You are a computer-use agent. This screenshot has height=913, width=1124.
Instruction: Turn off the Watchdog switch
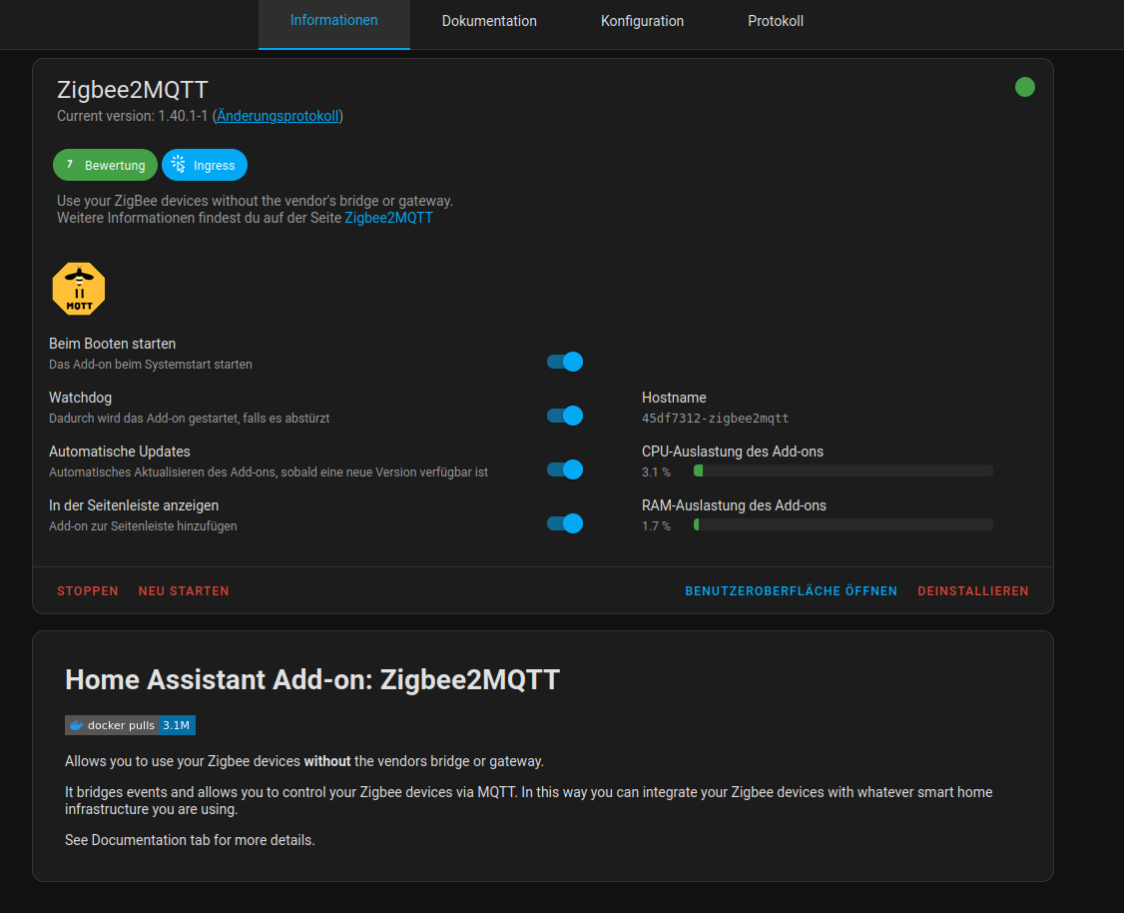coord(564,416)
